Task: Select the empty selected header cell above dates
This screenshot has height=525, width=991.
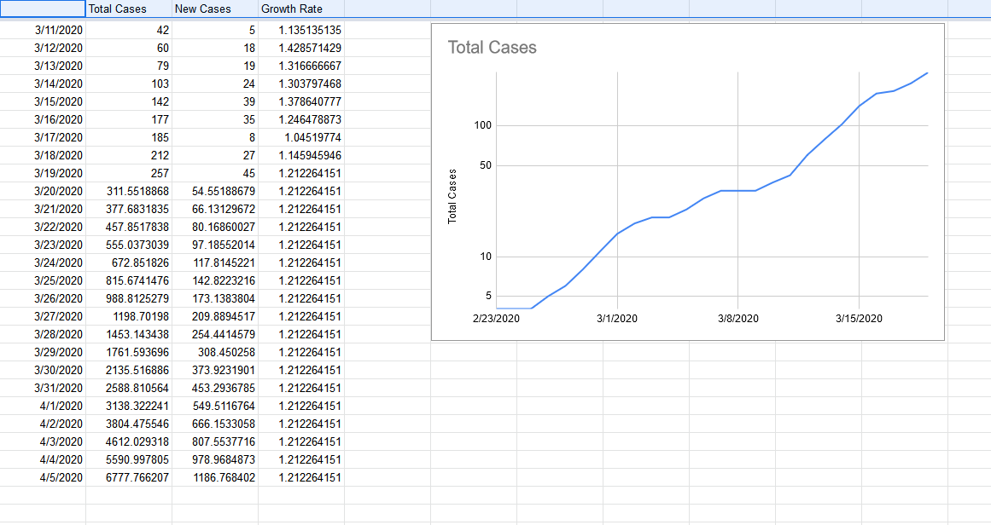Action: [x=43, y=9]
